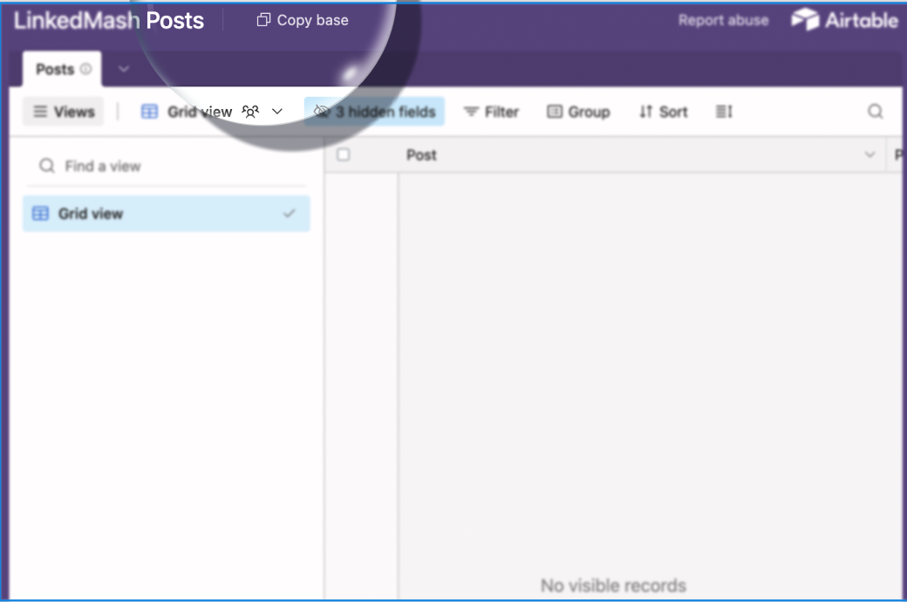Toggle the Views sidebar button
This screenshot has width=907, height=602.
pos(63,112)
